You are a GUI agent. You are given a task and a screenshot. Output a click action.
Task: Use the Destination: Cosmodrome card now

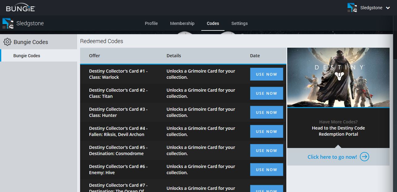(267, 150)
